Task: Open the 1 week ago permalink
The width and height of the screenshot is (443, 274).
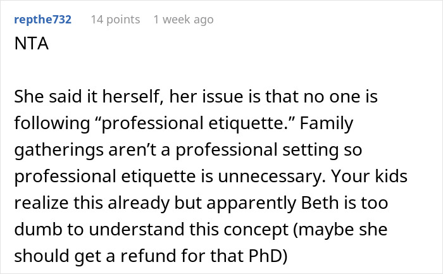Action: [x=183, y=20]
